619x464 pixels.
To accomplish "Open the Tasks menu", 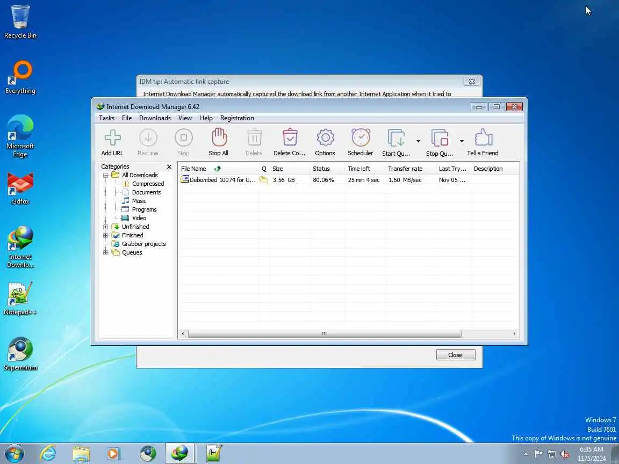I will (106, 118).
